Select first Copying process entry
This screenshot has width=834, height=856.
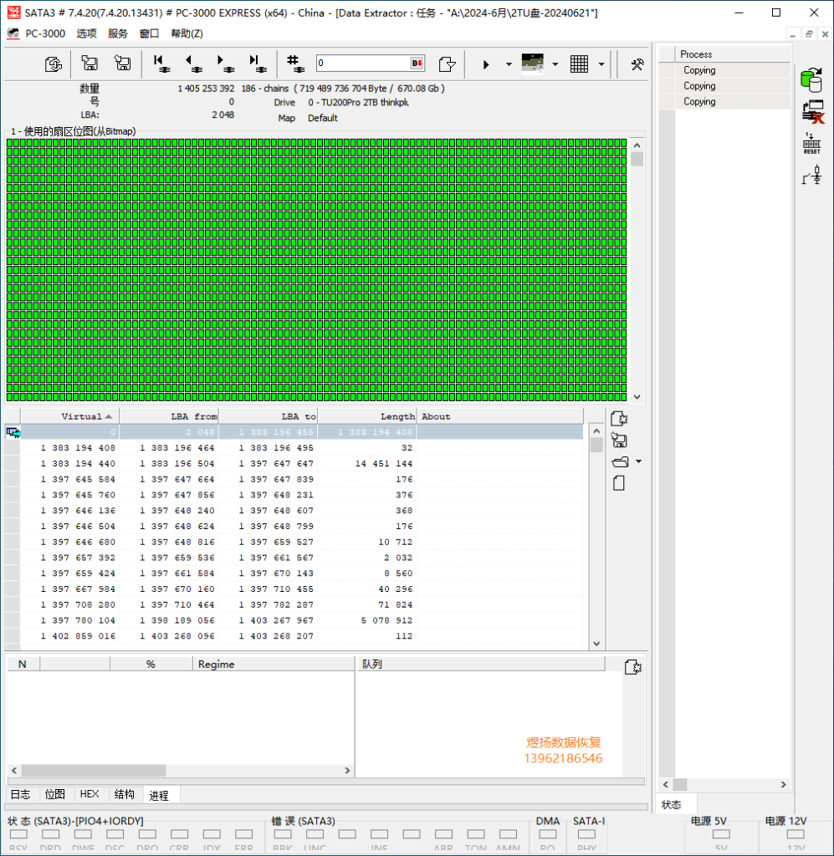[x=724, y=70]
